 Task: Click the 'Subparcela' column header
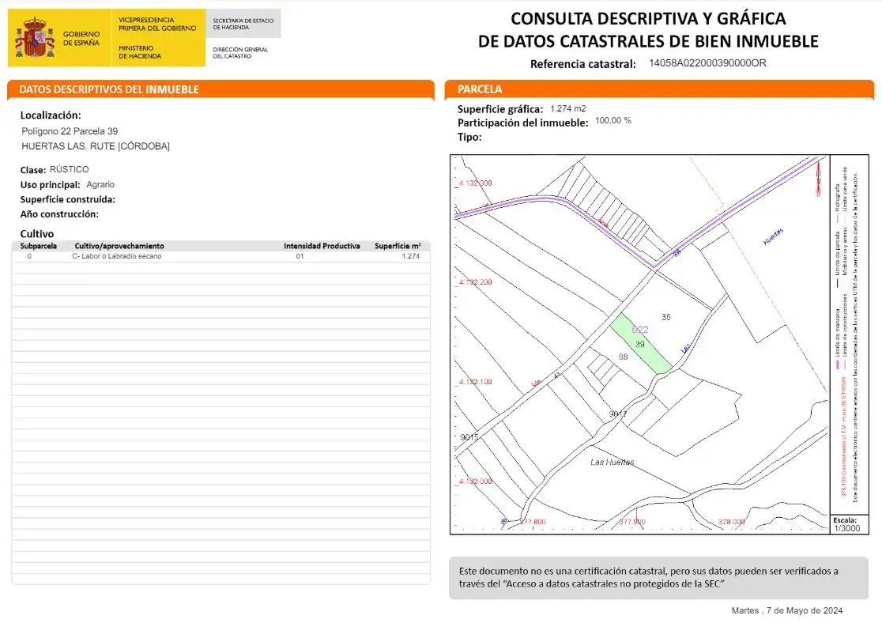tap(38, 246)
